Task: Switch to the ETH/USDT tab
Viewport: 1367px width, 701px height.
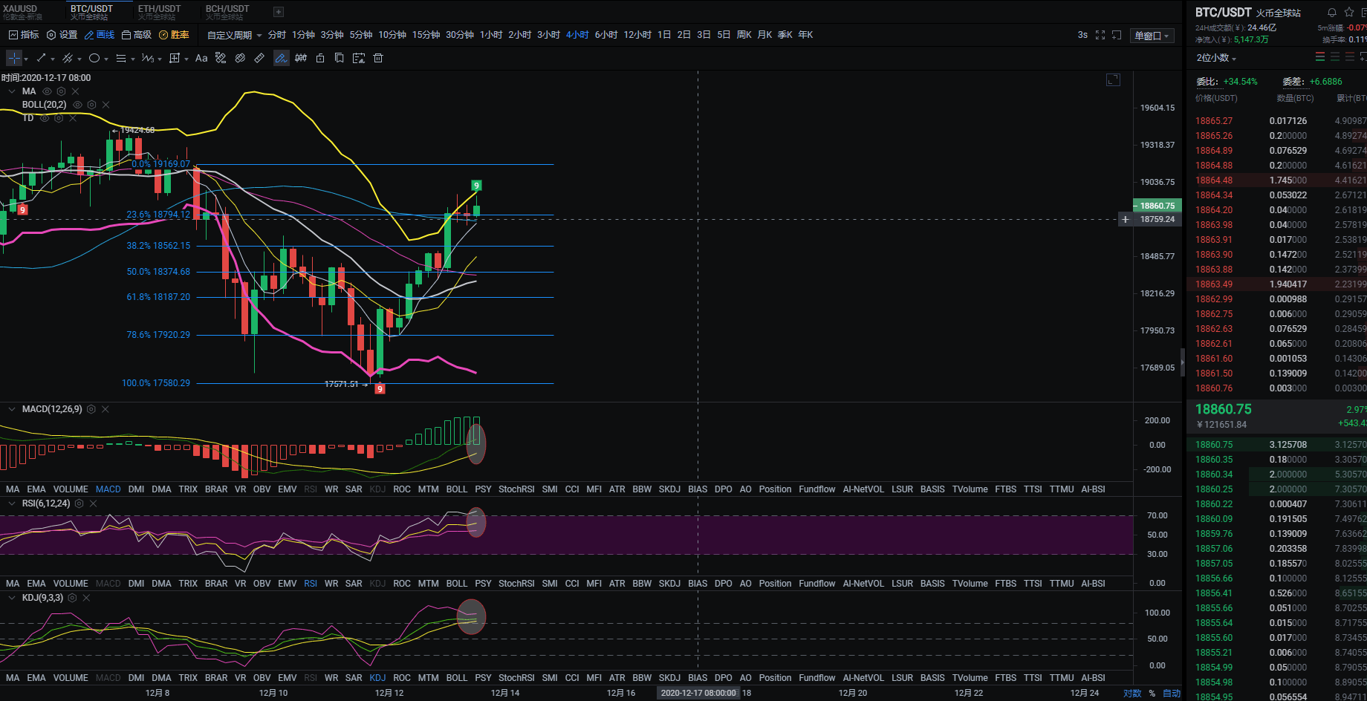Action: tap(159, 12)
